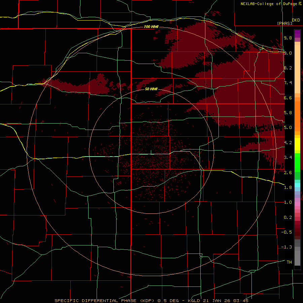The width and height of the screenshot is (303, 303).
Task: Click the 50 NMI range ring label
Action: (x=151, y=89)
